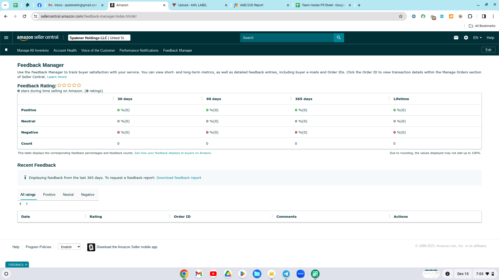Go to next feedback page arrow
This screenshot has width=499, height=280.
[27, 204]
